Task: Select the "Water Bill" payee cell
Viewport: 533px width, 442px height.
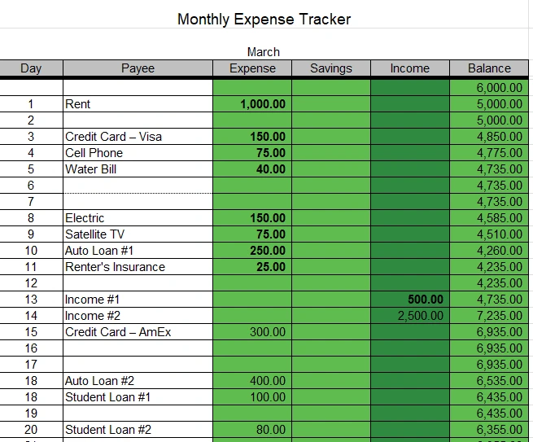Action: [x=138, y=169]
